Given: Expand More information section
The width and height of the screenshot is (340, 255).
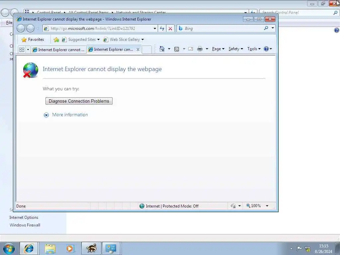Looking at the screenshot, I should [66, 115].
